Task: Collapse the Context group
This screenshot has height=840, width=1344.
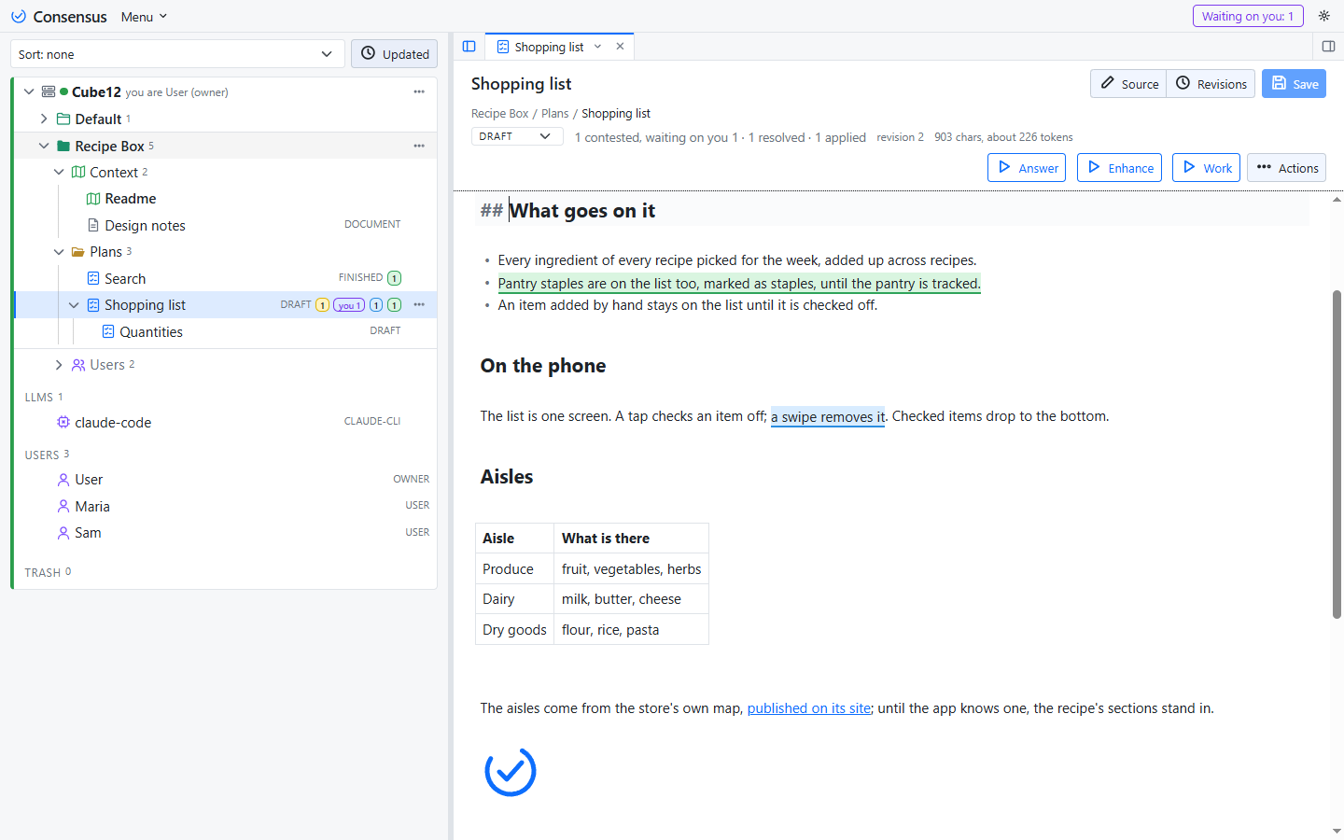Action: tap(59, 172)
